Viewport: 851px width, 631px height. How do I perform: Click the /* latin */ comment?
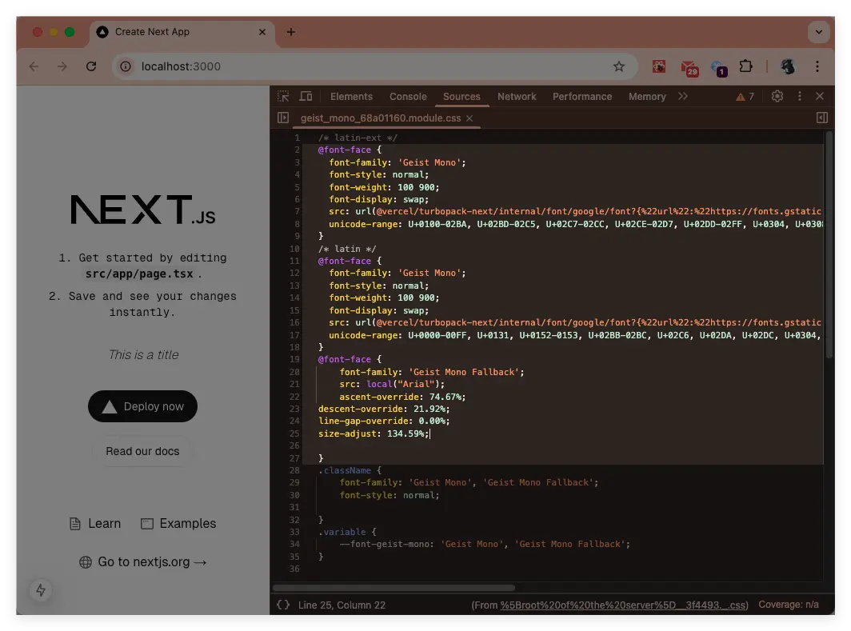click(x=347, y=249)
